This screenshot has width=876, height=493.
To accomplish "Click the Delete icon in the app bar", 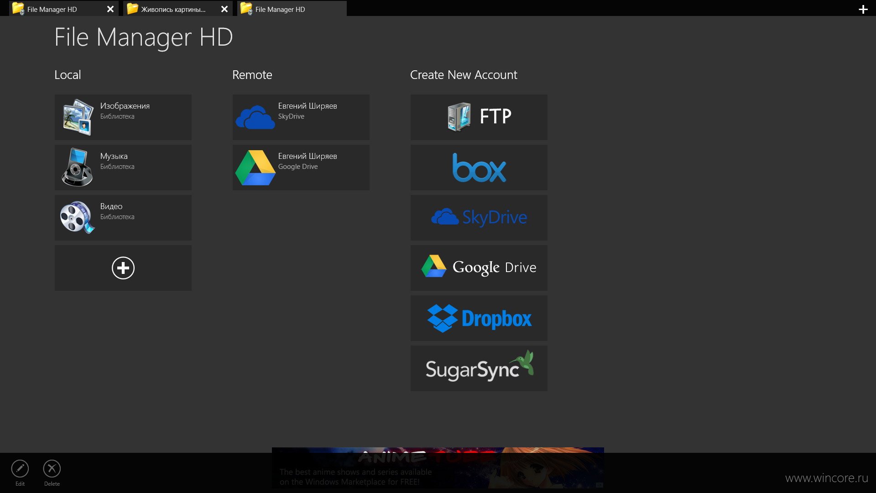I will click(52, 469).
